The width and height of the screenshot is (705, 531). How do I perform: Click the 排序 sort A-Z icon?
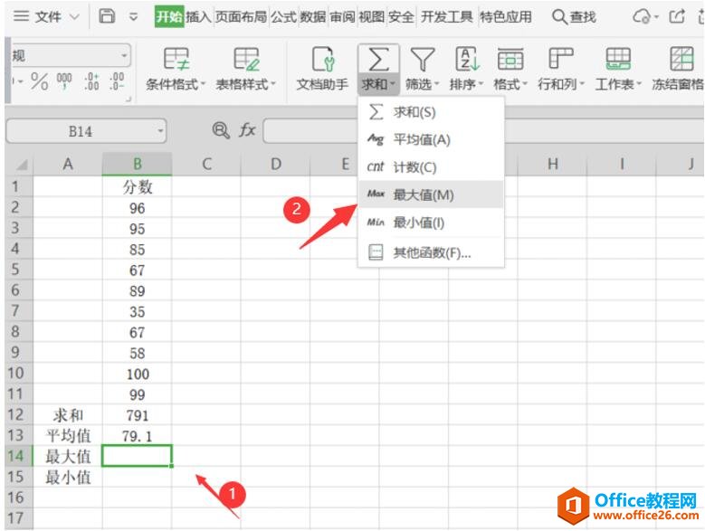[466, 59]
